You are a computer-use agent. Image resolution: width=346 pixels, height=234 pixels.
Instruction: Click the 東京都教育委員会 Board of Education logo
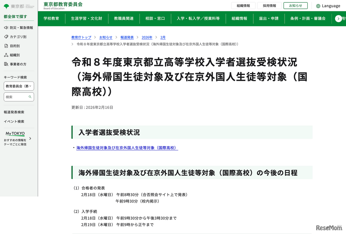[x=62, y=5]
